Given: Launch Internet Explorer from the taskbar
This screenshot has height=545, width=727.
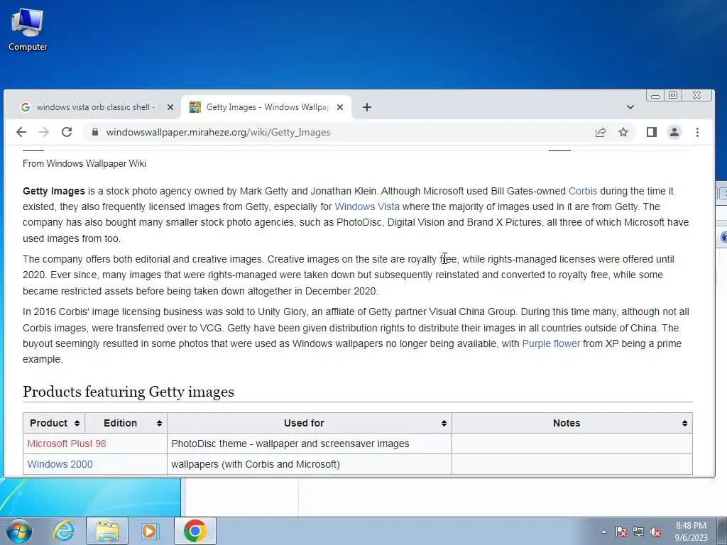Looking at the screenshot, I should (x=63, y=531).
